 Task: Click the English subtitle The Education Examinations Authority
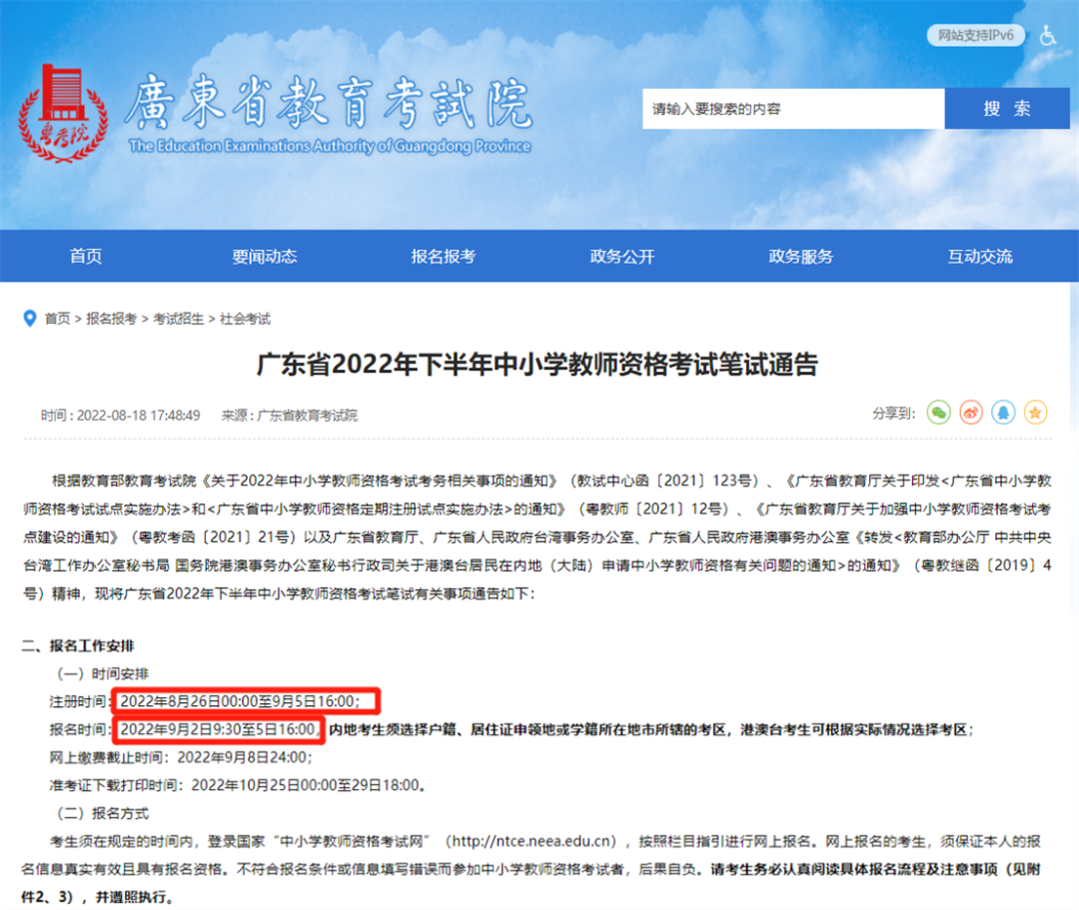pos(330,146)
